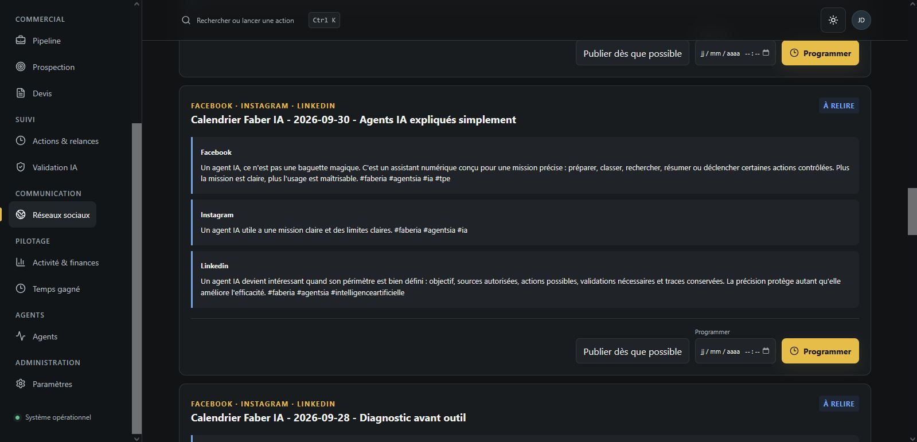Open the JD user avatar menu
The width and height of the screenshot is (917, 442).
pos(861,20)
